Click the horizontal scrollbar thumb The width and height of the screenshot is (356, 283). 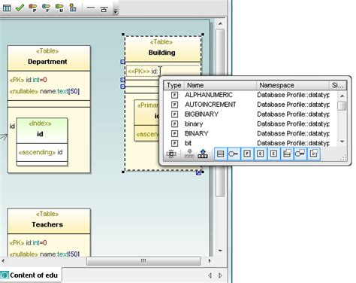click(x=143, y=261)
